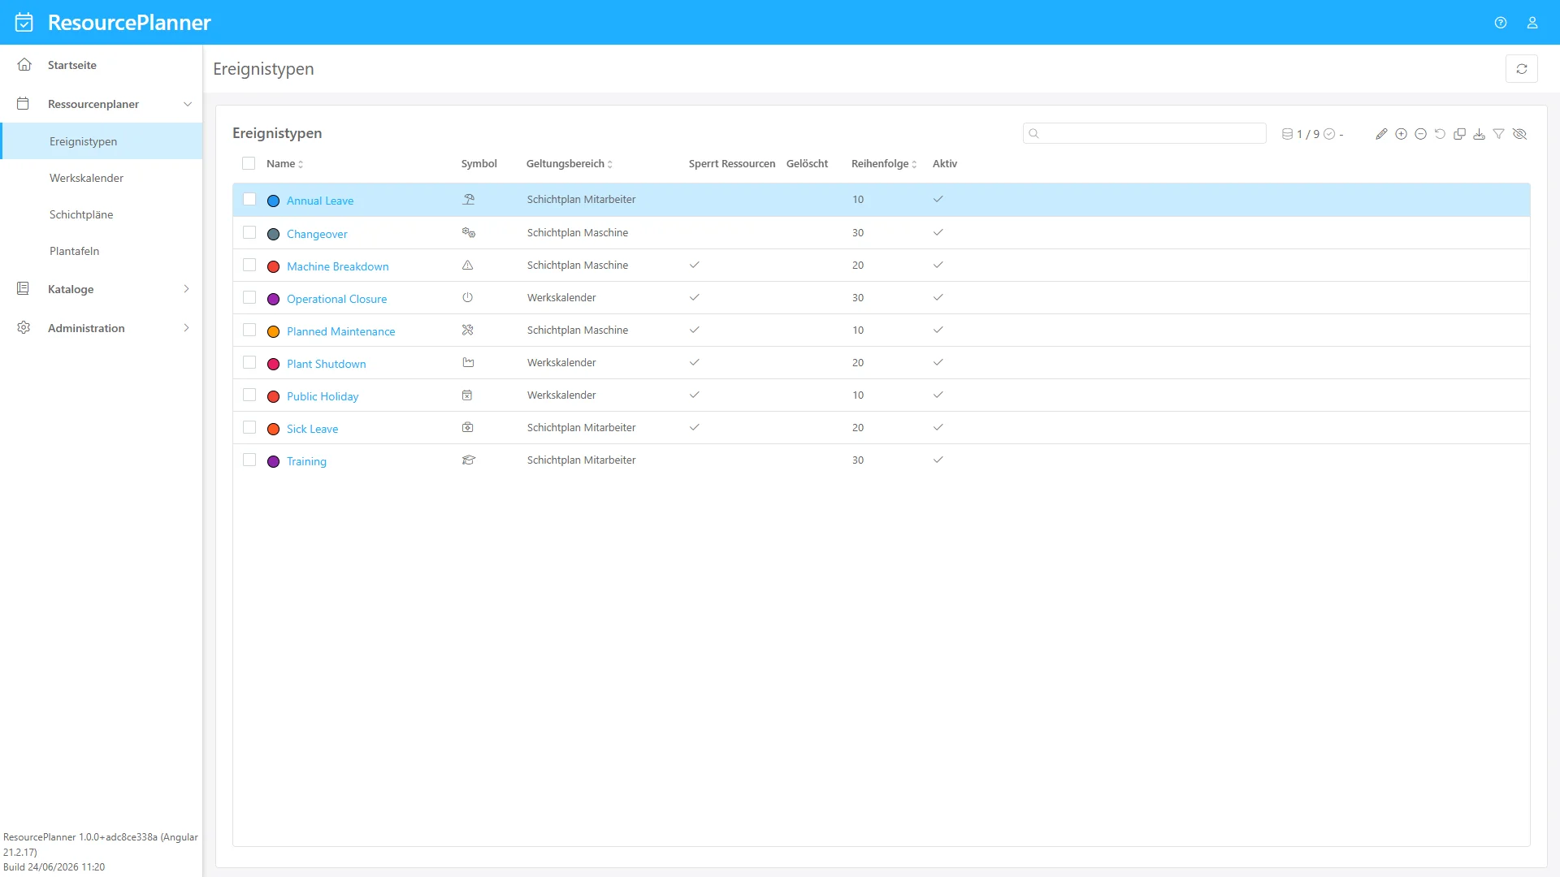
Task: Sort by the Reihenfolge column header
Action: (x=883, y=164)
